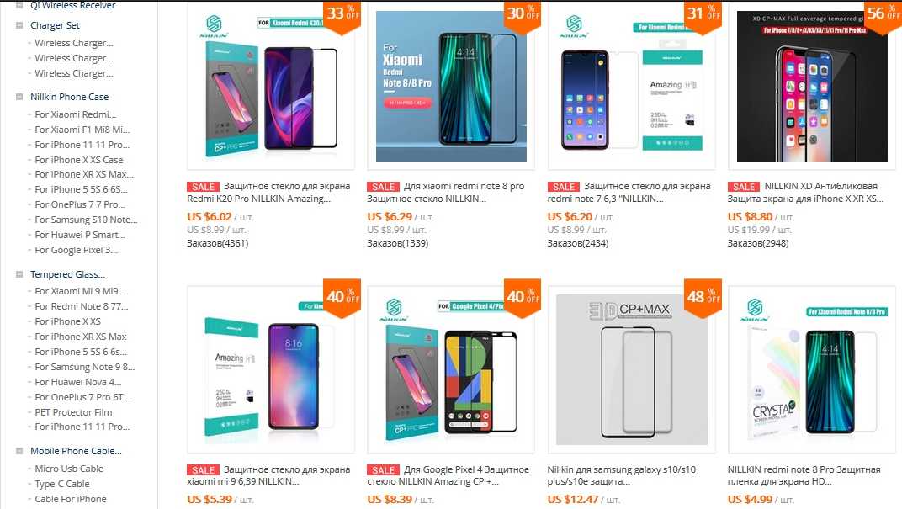The height and width of the screenshot is (509, 902).
Task: Click the 48% off discount badge
Action: [703, 297]
